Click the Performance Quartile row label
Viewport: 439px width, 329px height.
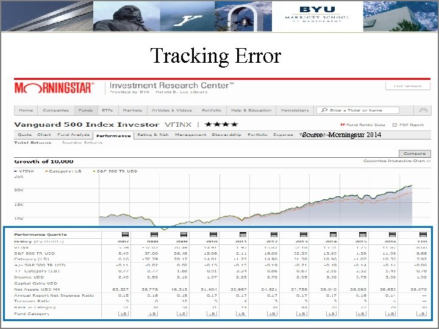pos(40,235)
